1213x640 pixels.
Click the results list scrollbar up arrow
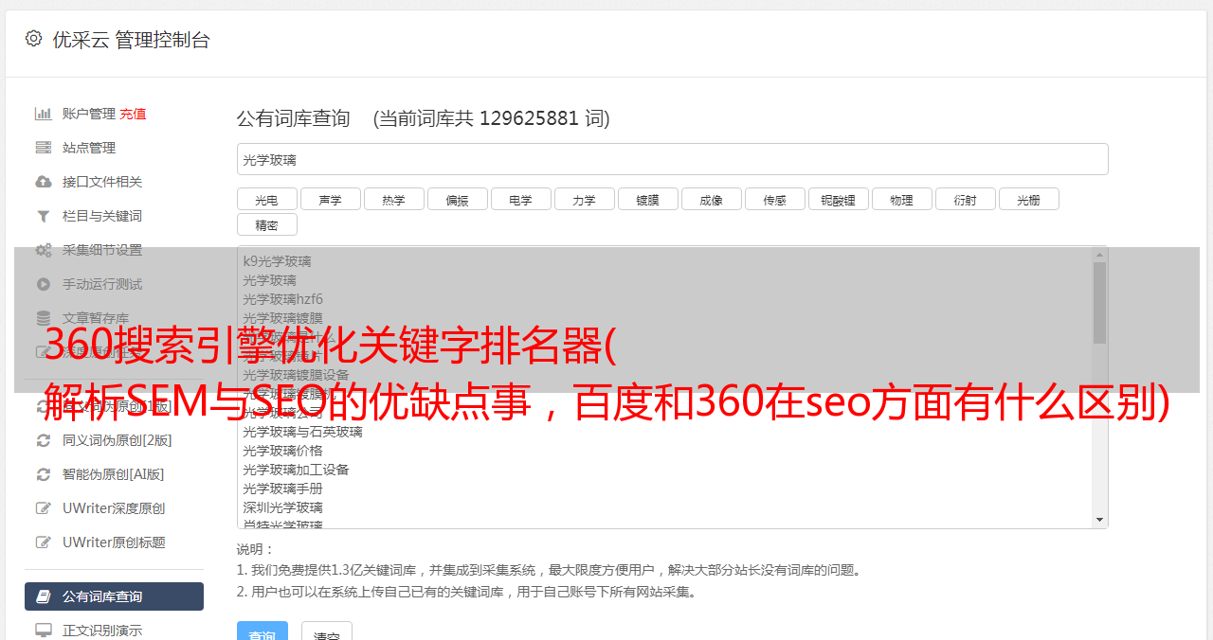click(1099, 255)
